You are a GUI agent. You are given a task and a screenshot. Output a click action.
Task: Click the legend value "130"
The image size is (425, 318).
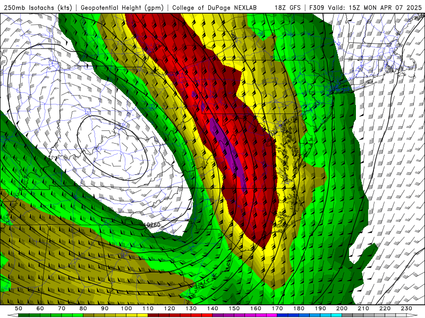(191, 308)
